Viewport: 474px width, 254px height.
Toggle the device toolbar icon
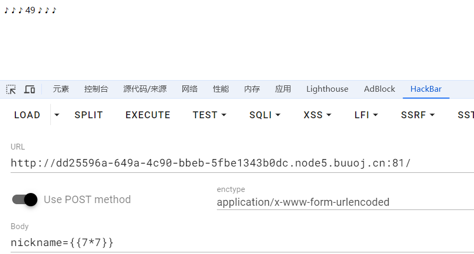[x=30, y=89]
